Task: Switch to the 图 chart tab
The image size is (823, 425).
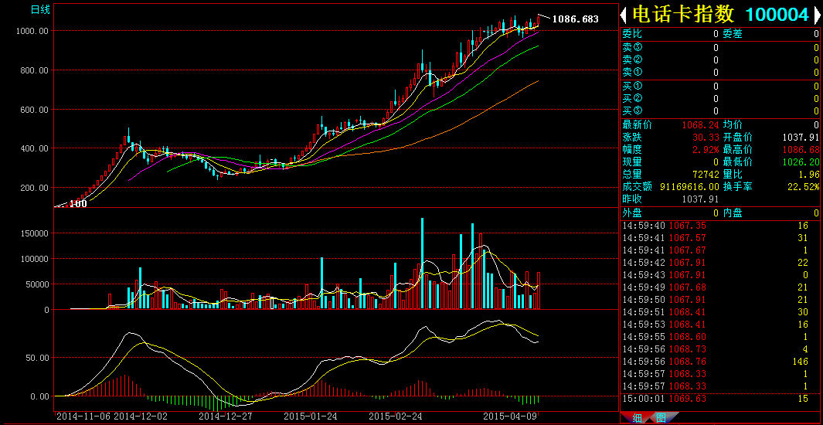Action: tap(661, 418)
